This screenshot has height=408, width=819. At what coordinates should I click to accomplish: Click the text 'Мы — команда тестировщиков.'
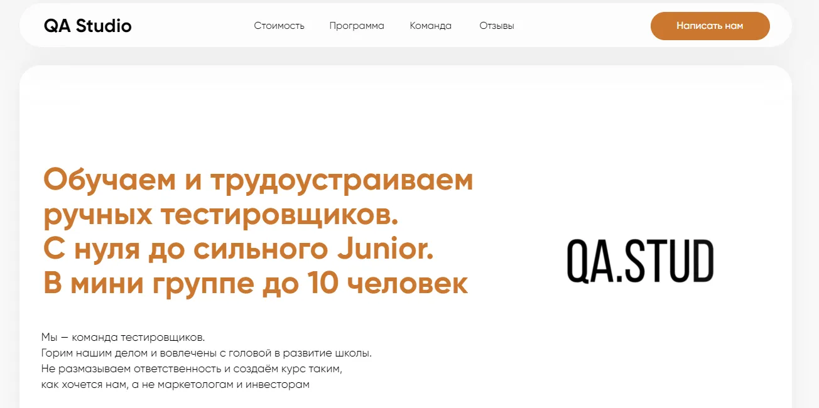click(x=123, y=337)
